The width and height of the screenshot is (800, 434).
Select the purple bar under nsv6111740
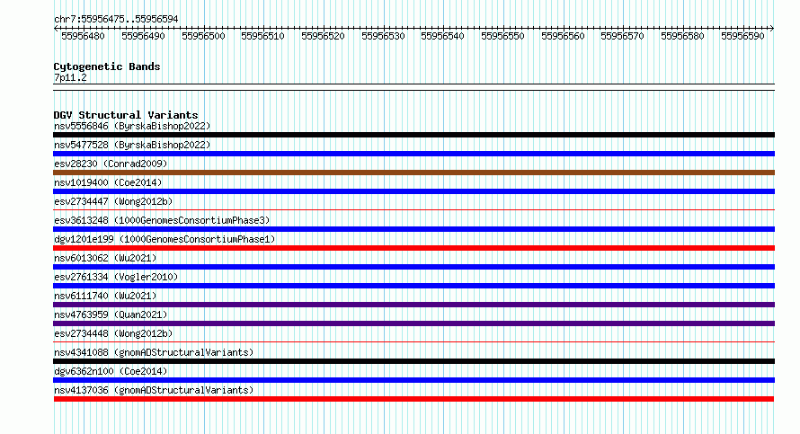[x=413, y=305]
